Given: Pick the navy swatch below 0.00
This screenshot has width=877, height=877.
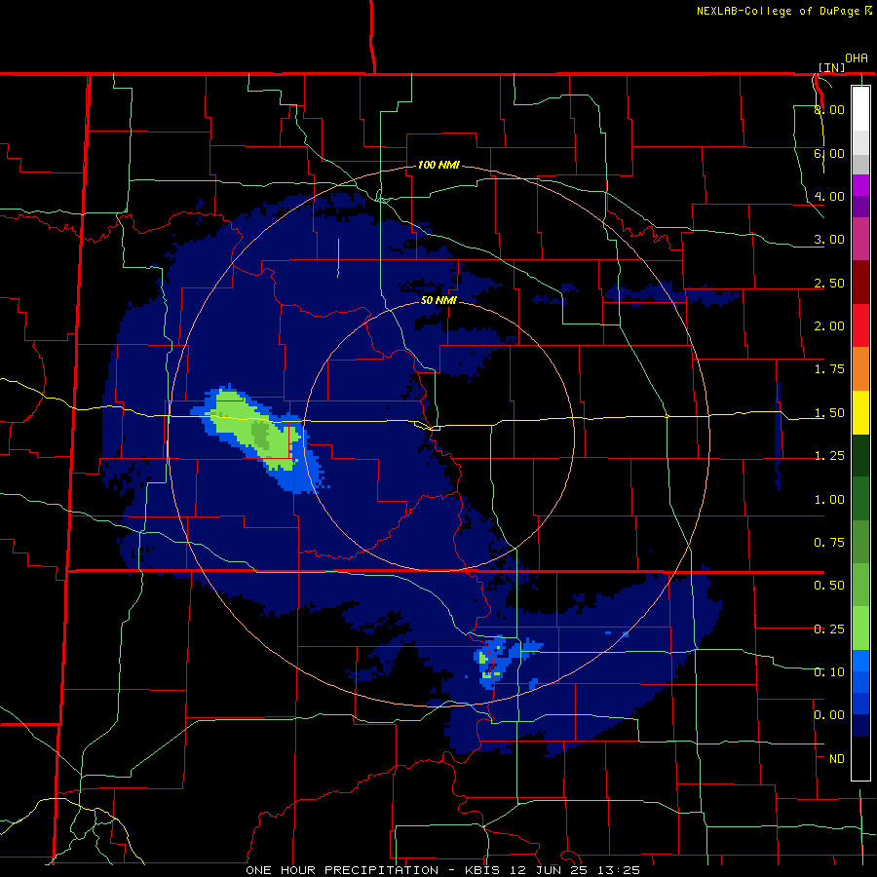Looking at the screenshot, I should coord(860,725).
